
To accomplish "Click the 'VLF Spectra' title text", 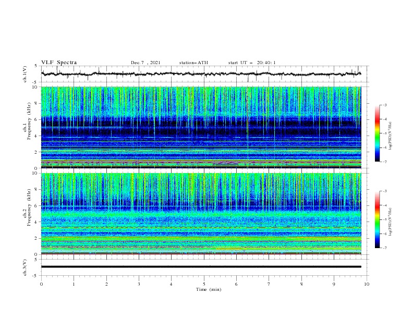I will tap(59, 63).
